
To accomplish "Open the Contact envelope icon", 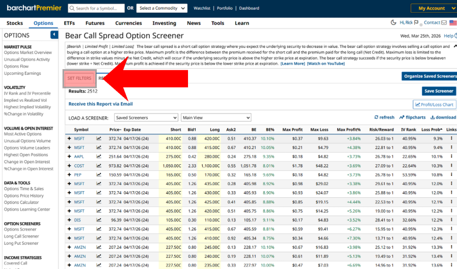I will click(x=444, y=23).
